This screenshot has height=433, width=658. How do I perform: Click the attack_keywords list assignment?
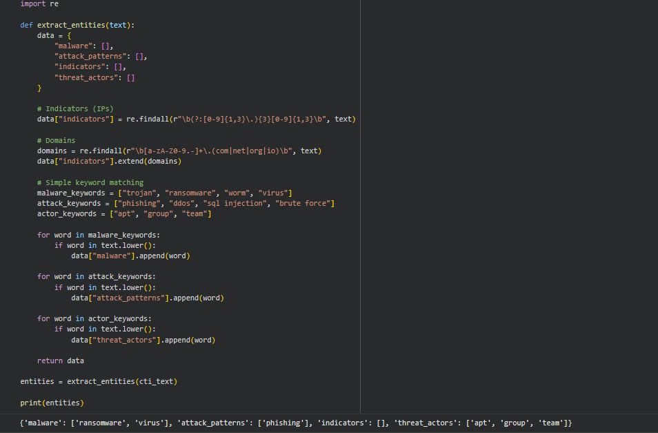pyautogui.click(x=186, y=203)
